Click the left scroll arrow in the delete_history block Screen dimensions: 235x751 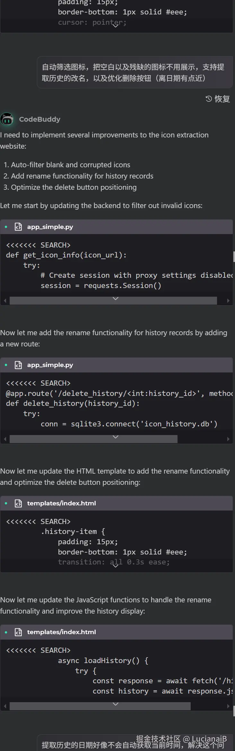tap(5, 439)
